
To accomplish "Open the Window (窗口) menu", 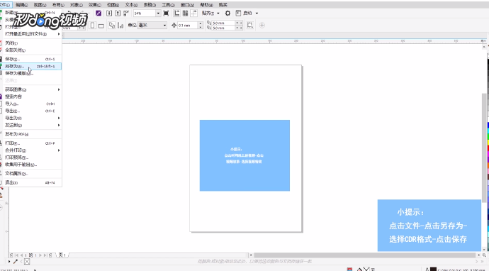I will [x=187, y=5].
